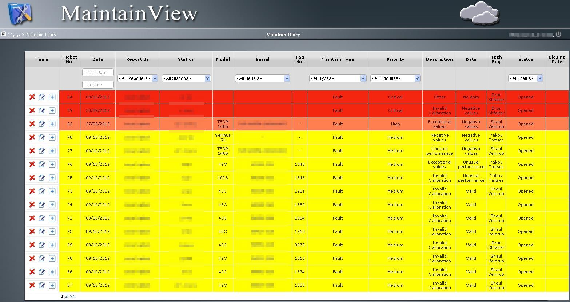Click the From Date input field
This screenshot has height=302, width=570.
click(98, 72)
